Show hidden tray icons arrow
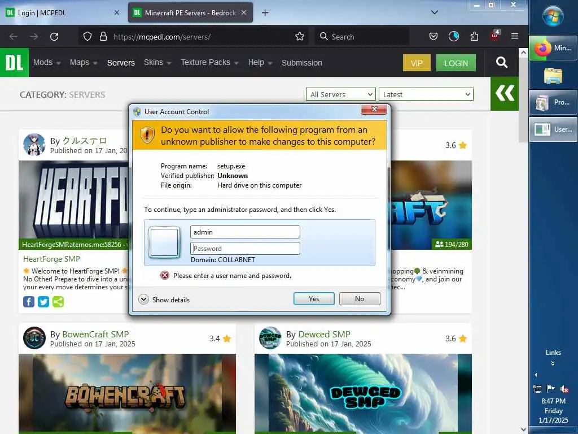The image size is (578, 434). 536,375
